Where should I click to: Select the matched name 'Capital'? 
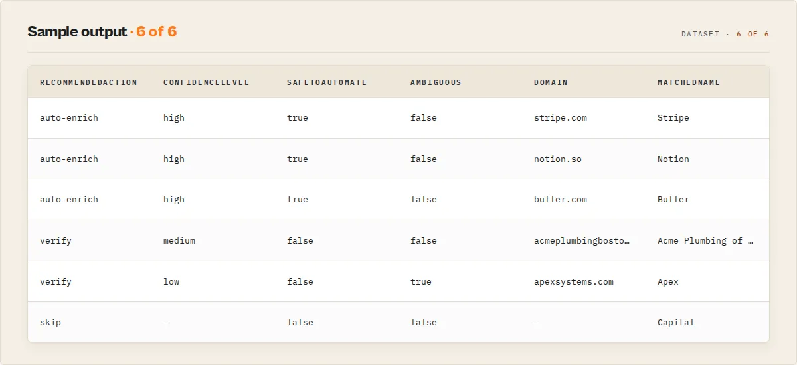tap(676, 322)
